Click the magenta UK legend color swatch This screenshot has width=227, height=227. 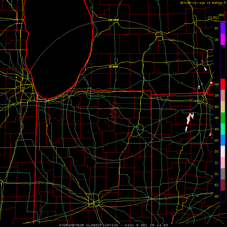(x=223, y=40)
